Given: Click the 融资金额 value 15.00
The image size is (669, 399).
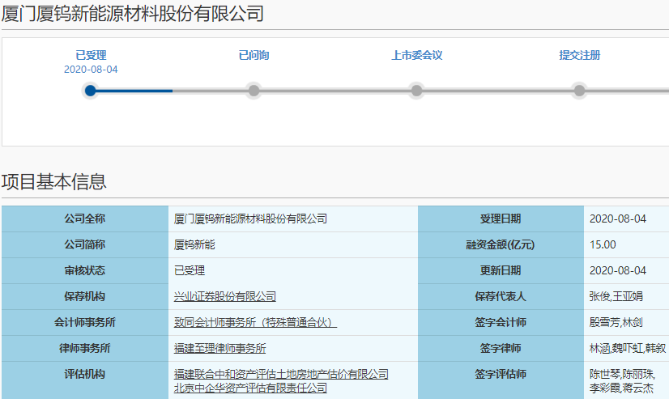Looking at the screenshot, I should [x=603, y=245].
